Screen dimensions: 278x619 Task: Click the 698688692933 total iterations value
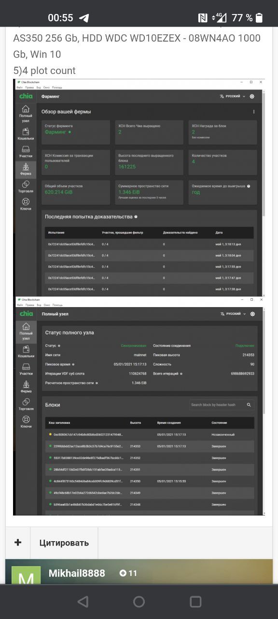tap(243, 373)
